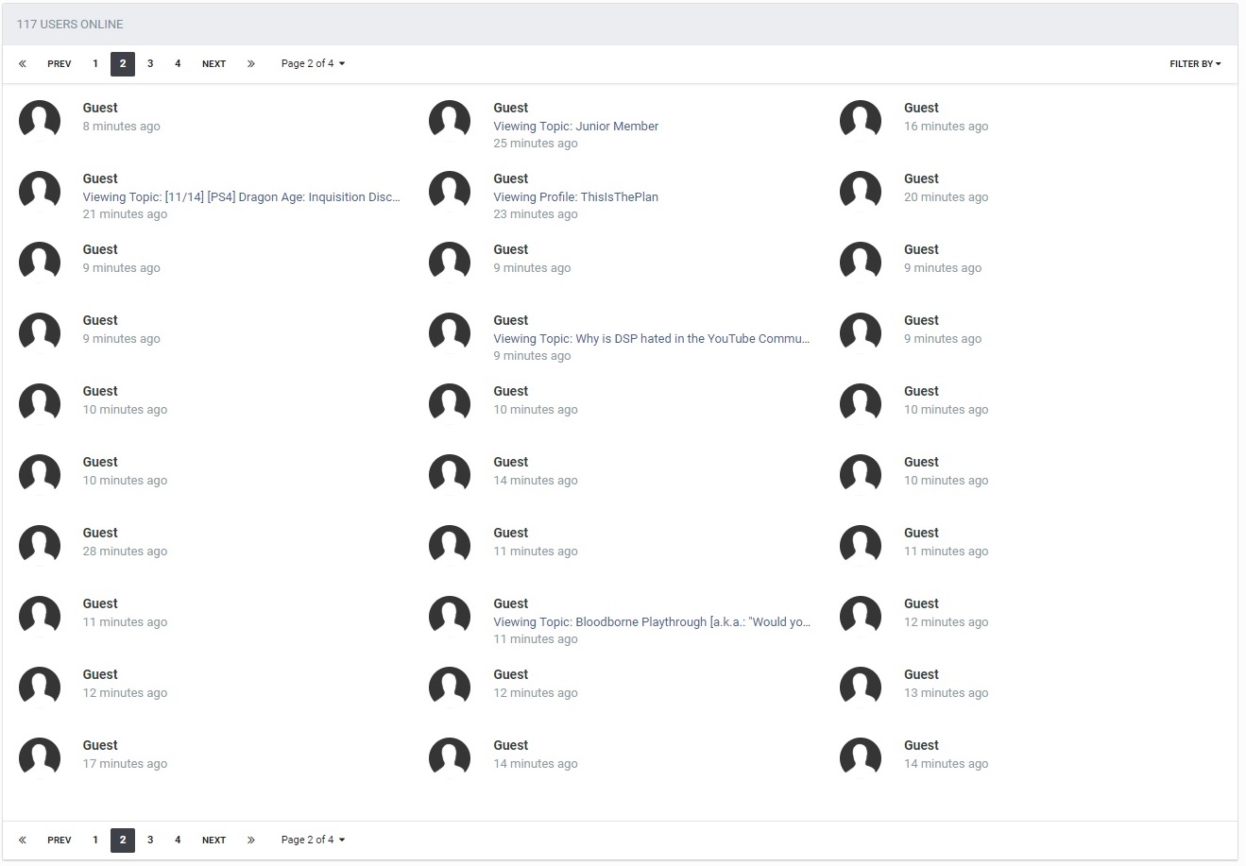Click the '16 minutes ago' timestamp
Screen dimensions: 1246x866
(x=947, y=127)
